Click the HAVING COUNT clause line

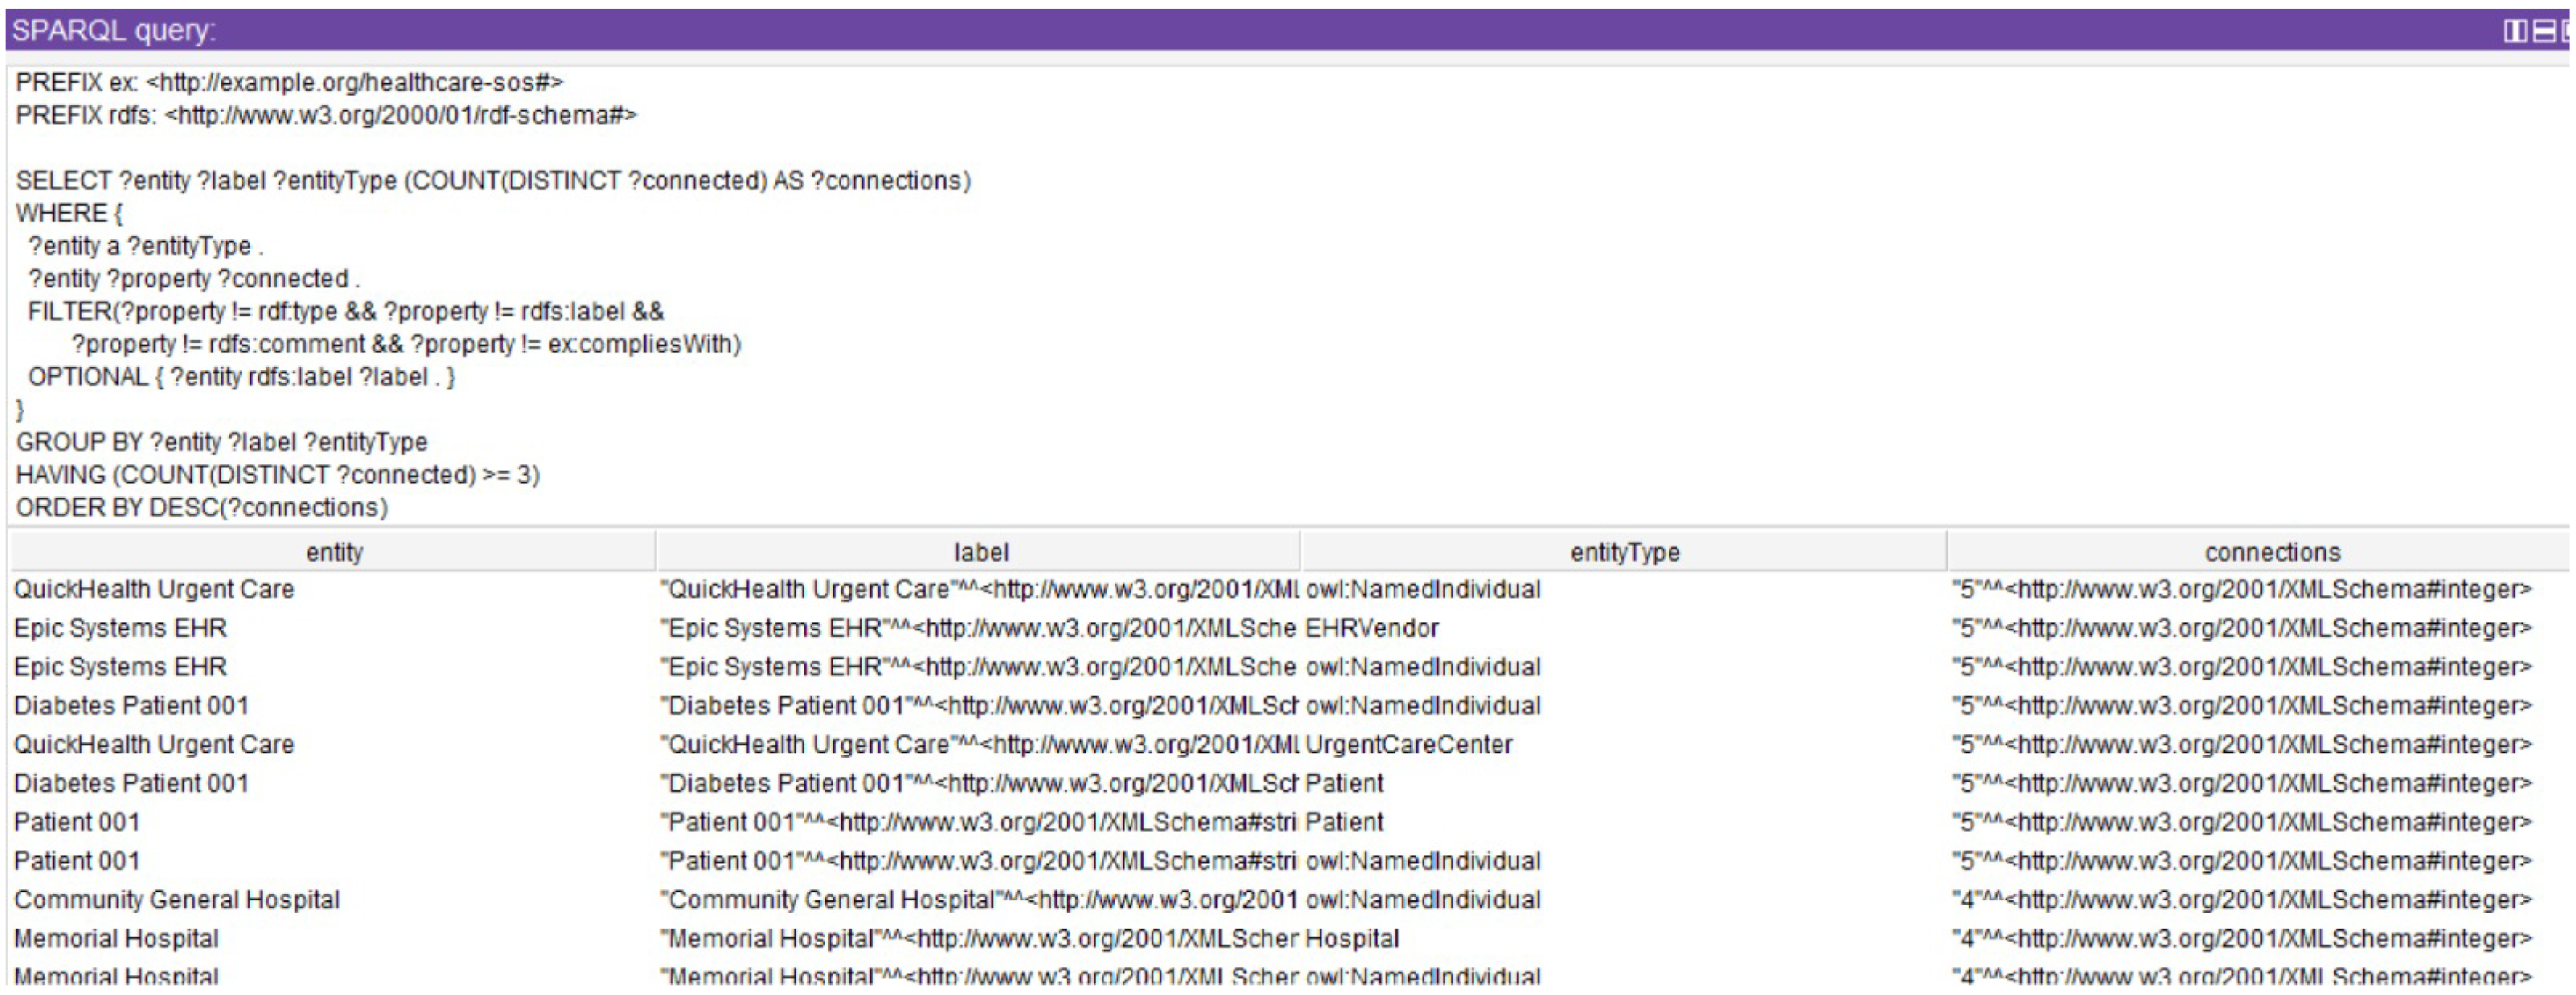(x=277, y=475)
